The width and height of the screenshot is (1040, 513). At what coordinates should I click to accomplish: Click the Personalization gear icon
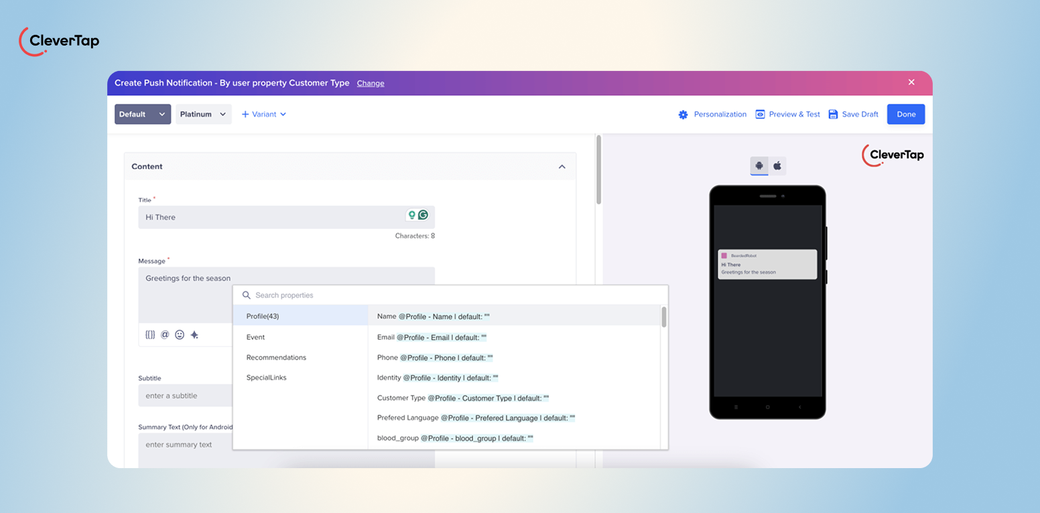683,115
